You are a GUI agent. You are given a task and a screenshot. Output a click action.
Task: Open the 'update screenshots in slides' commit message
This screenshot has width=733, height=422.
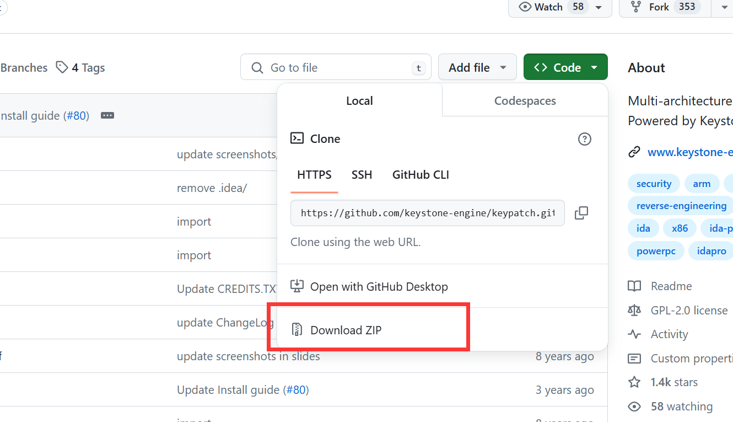coord(249,356)
